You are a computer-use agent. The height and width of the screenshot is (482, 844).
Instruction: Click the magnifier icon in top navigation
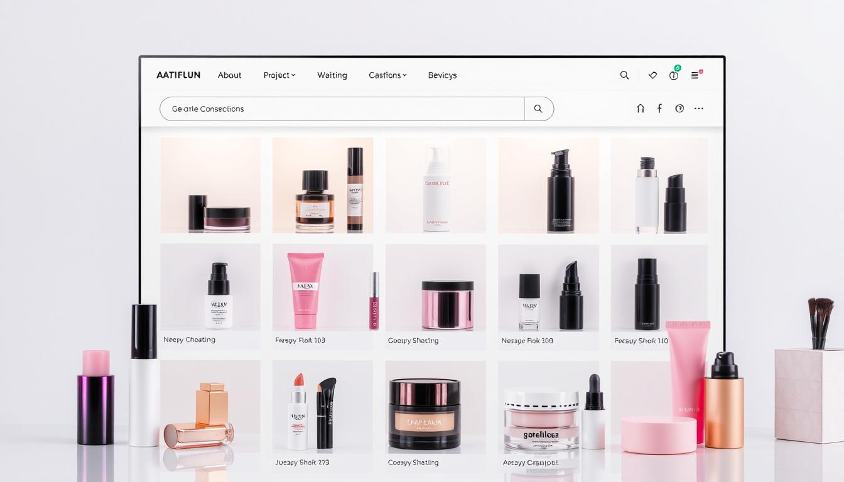click(x=624, y=75)
